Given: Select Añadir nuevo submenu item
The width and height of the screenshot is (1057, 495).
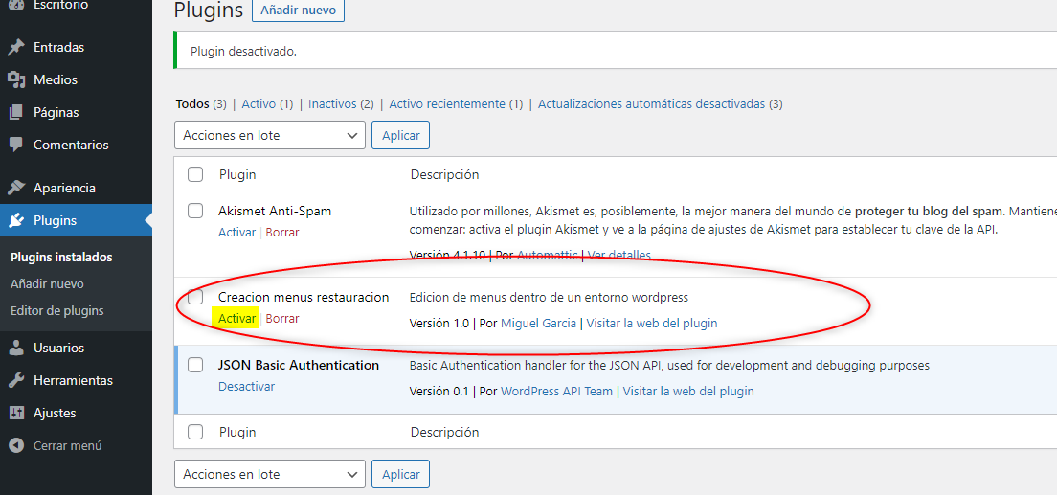Looking at the screenshot, I should [47, 284].
